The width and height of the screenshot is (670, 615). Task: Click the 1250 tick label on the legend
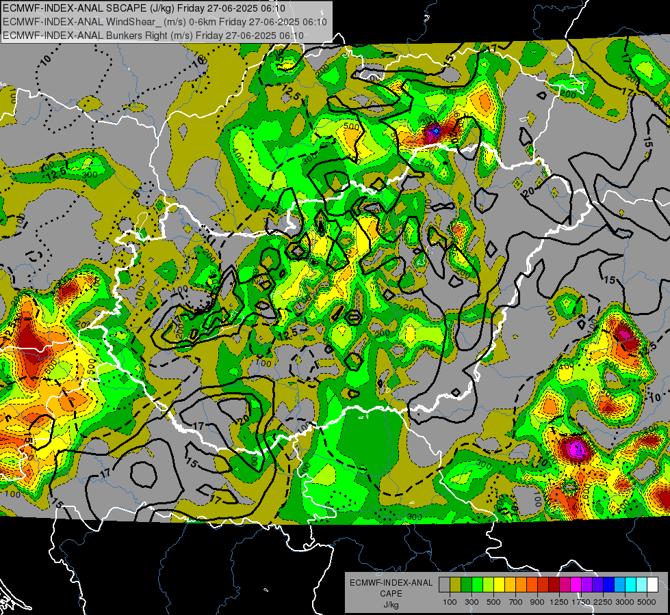click(x=559, y=602)
